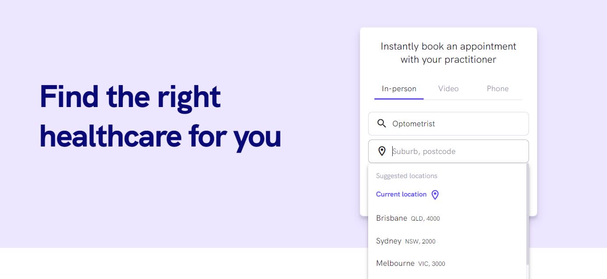
Task: Click the Optometrist search field
Action: click(456, 124)
